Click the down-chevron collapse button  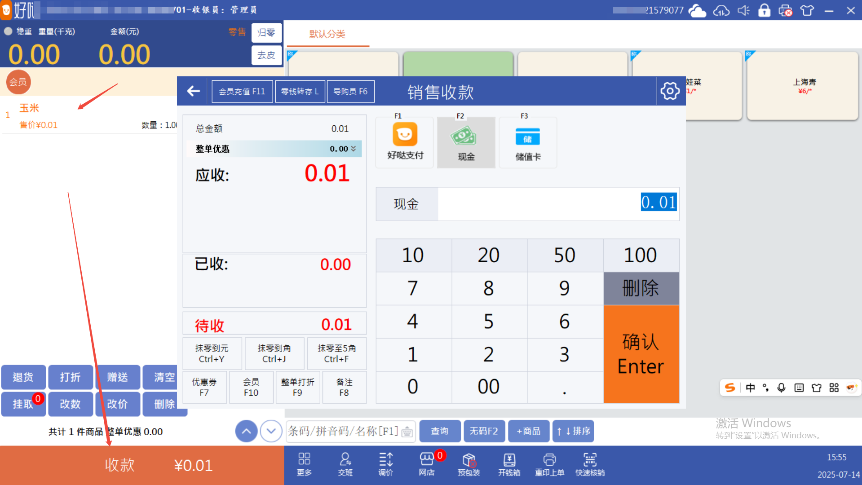271,431
